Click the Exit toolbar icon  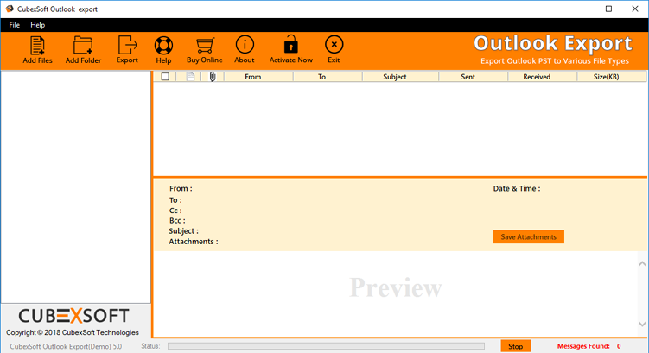coord(334,46)
